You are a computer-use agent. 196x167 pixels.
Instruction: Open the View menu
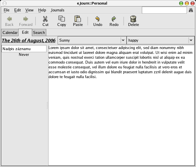(29, 10)
